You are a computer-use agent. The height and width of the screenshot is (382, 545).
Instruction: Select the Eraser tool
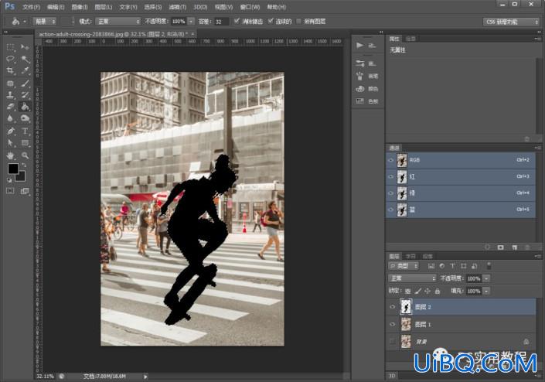coord(10,107)
